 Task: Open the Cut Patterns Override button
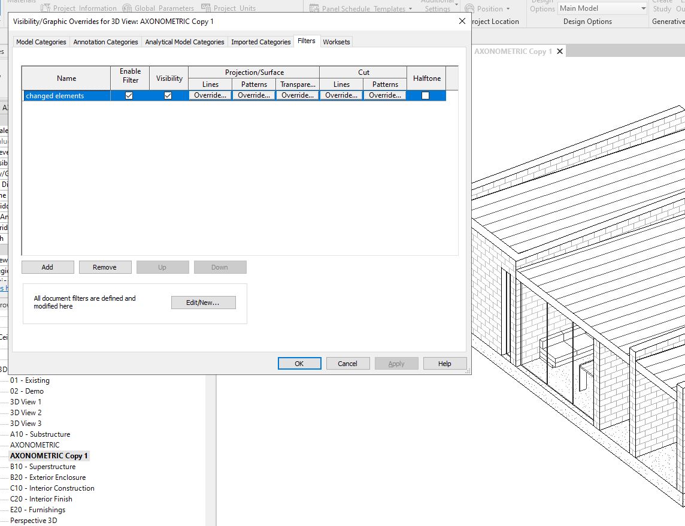[385, 95]
